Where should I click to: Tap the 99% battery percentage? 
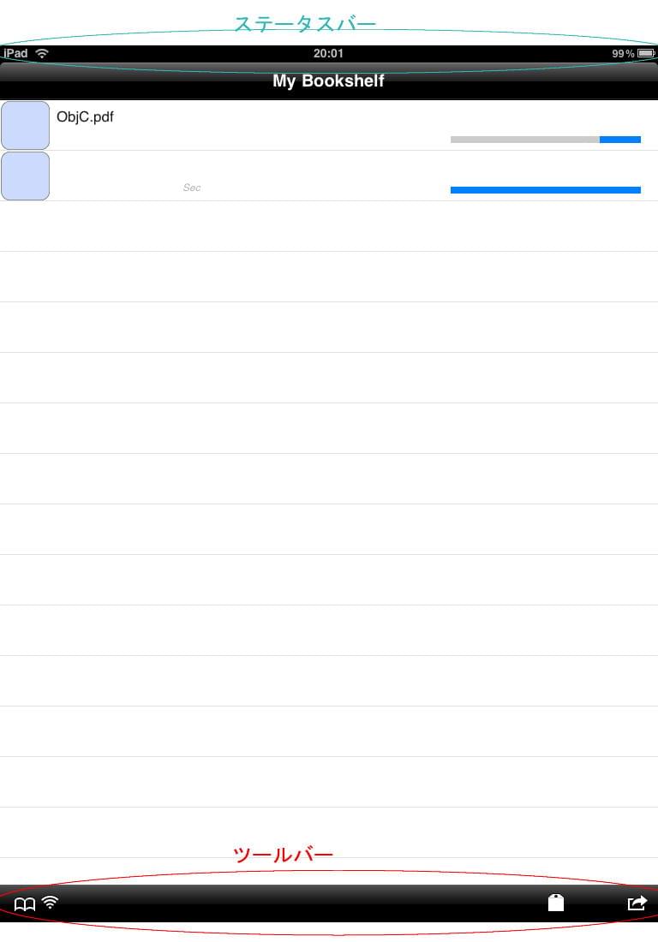[x=623, y=53]
